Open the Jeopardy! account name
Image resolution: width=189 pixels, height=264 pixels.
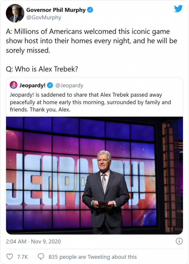point(32,86)
